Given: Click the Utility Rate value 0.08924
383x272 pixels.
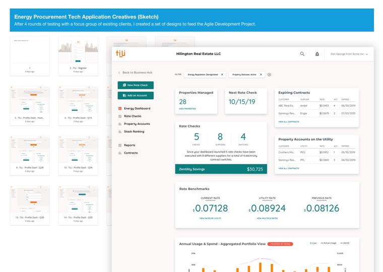Looking at the screenshot, I should (x=267, y=208).
